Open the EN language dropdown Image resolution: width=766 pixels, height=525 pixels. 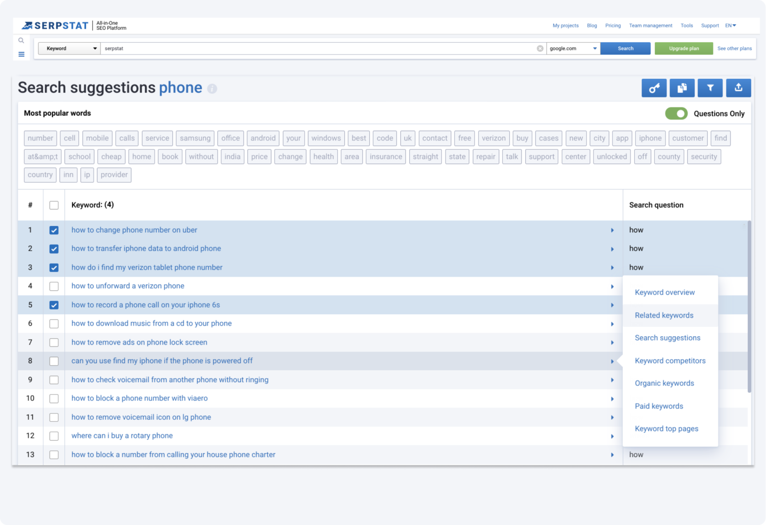tap(731, 26)
